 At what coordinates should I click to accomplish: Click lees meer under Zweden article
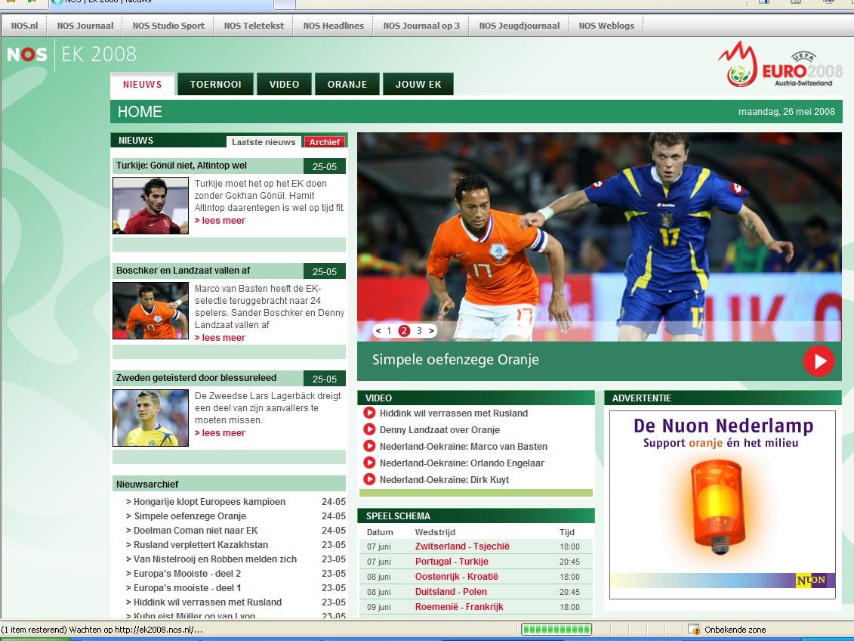[220, 433]
